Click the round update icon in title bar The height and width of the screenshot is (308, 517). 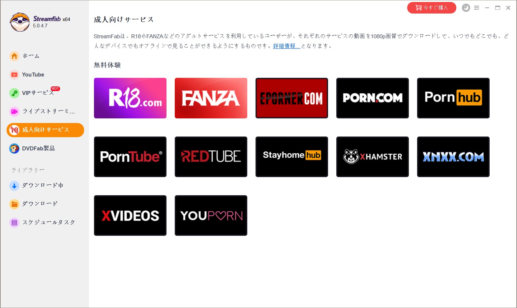click(x=466, y=8)
